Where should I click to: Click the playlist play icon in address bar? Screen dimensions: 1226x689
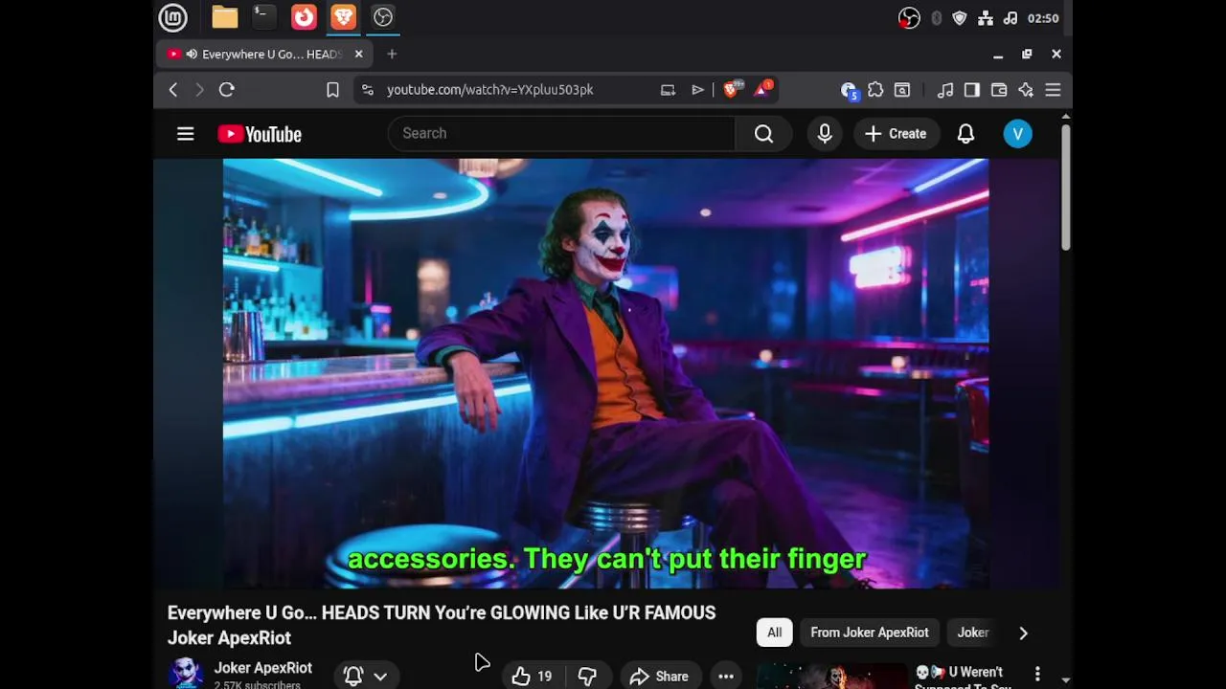click(697, 90)
